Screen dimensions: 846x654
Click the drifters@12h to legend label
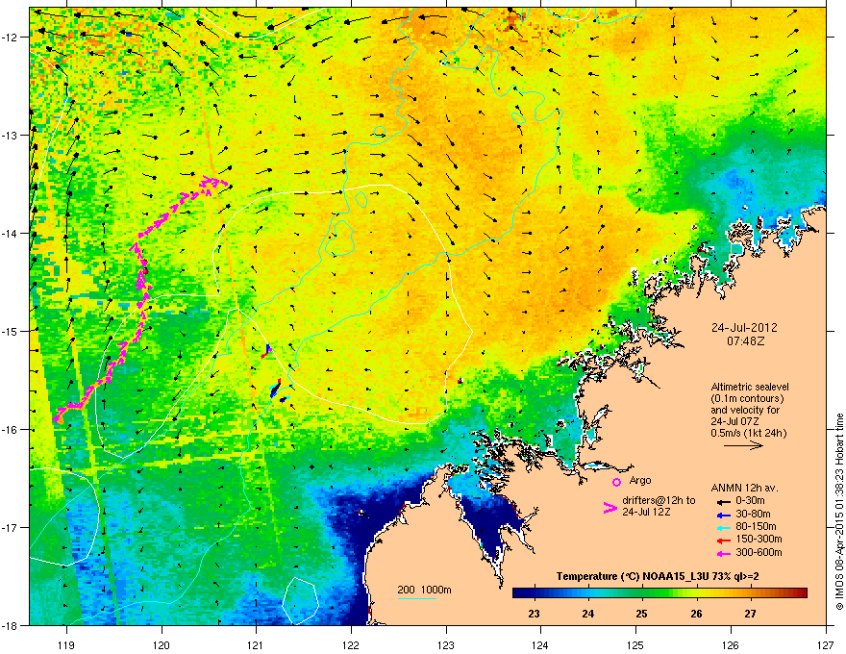click(x=659, y=500)
